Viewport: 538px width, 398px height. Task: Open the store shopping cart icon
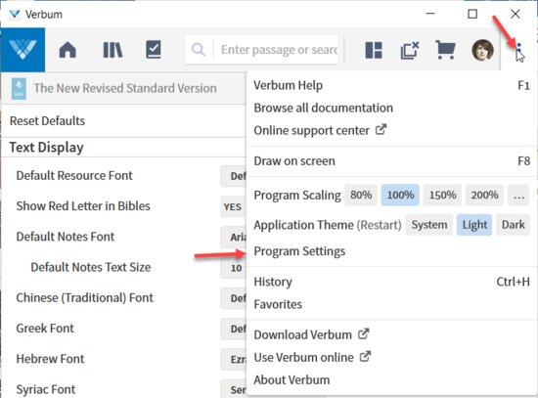point(445,50)
